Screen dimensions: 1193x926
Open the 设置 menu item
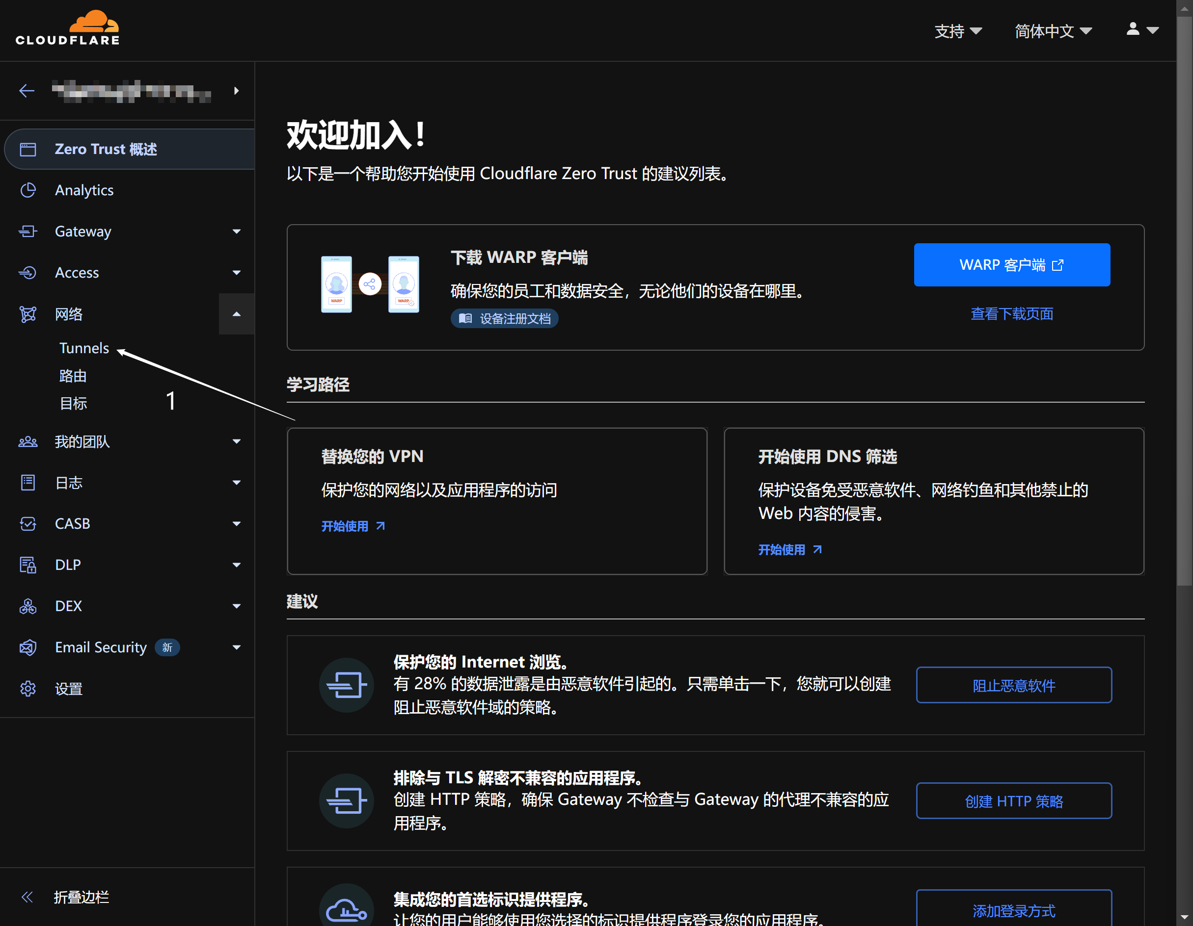point(69,689)
